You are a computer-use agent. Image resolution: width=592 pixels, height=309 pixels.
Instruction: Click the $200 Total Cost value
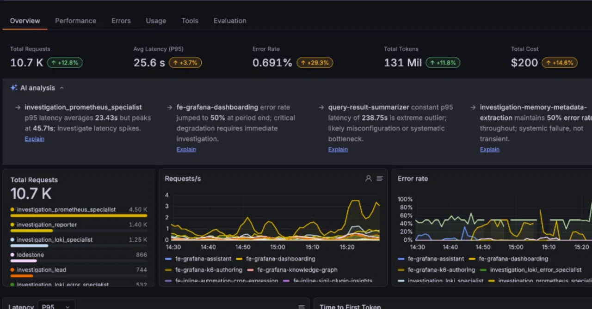pos(524,63)
